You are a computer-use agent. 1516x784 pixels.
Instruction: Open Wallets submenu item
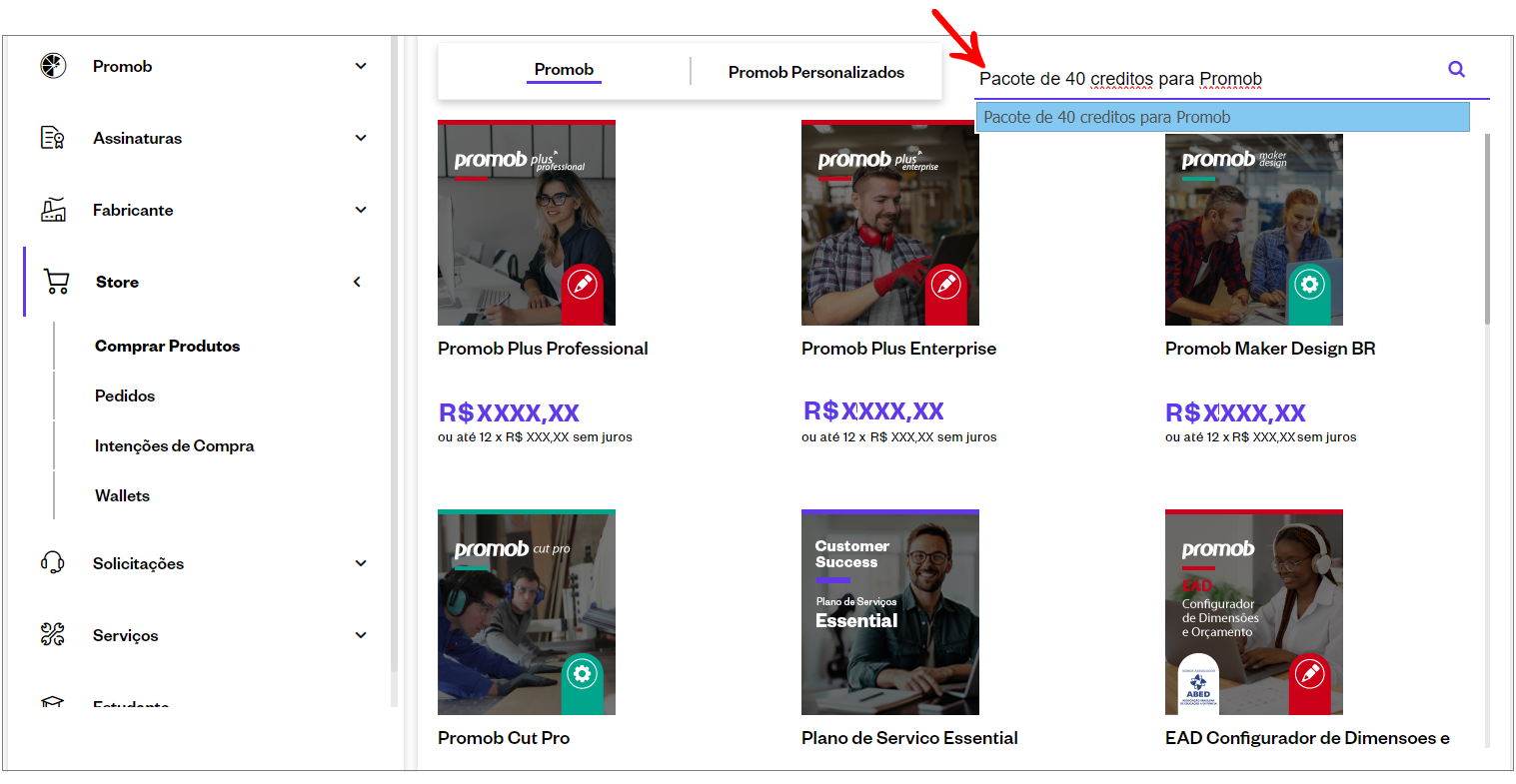point(122,495)
